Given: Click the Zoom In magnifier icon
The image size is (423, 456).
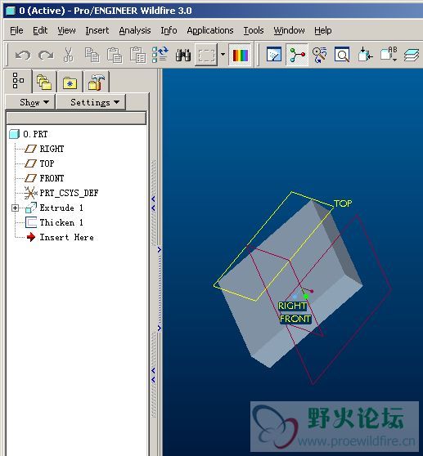Looking at the screenshot, I should 342,55.
